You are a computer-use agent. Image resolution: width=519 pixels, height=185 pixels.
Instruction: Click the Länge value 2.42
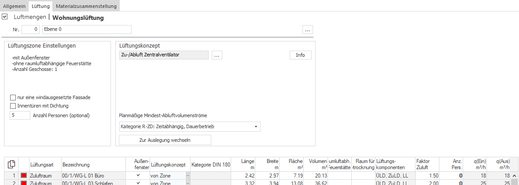click(243, 176)
